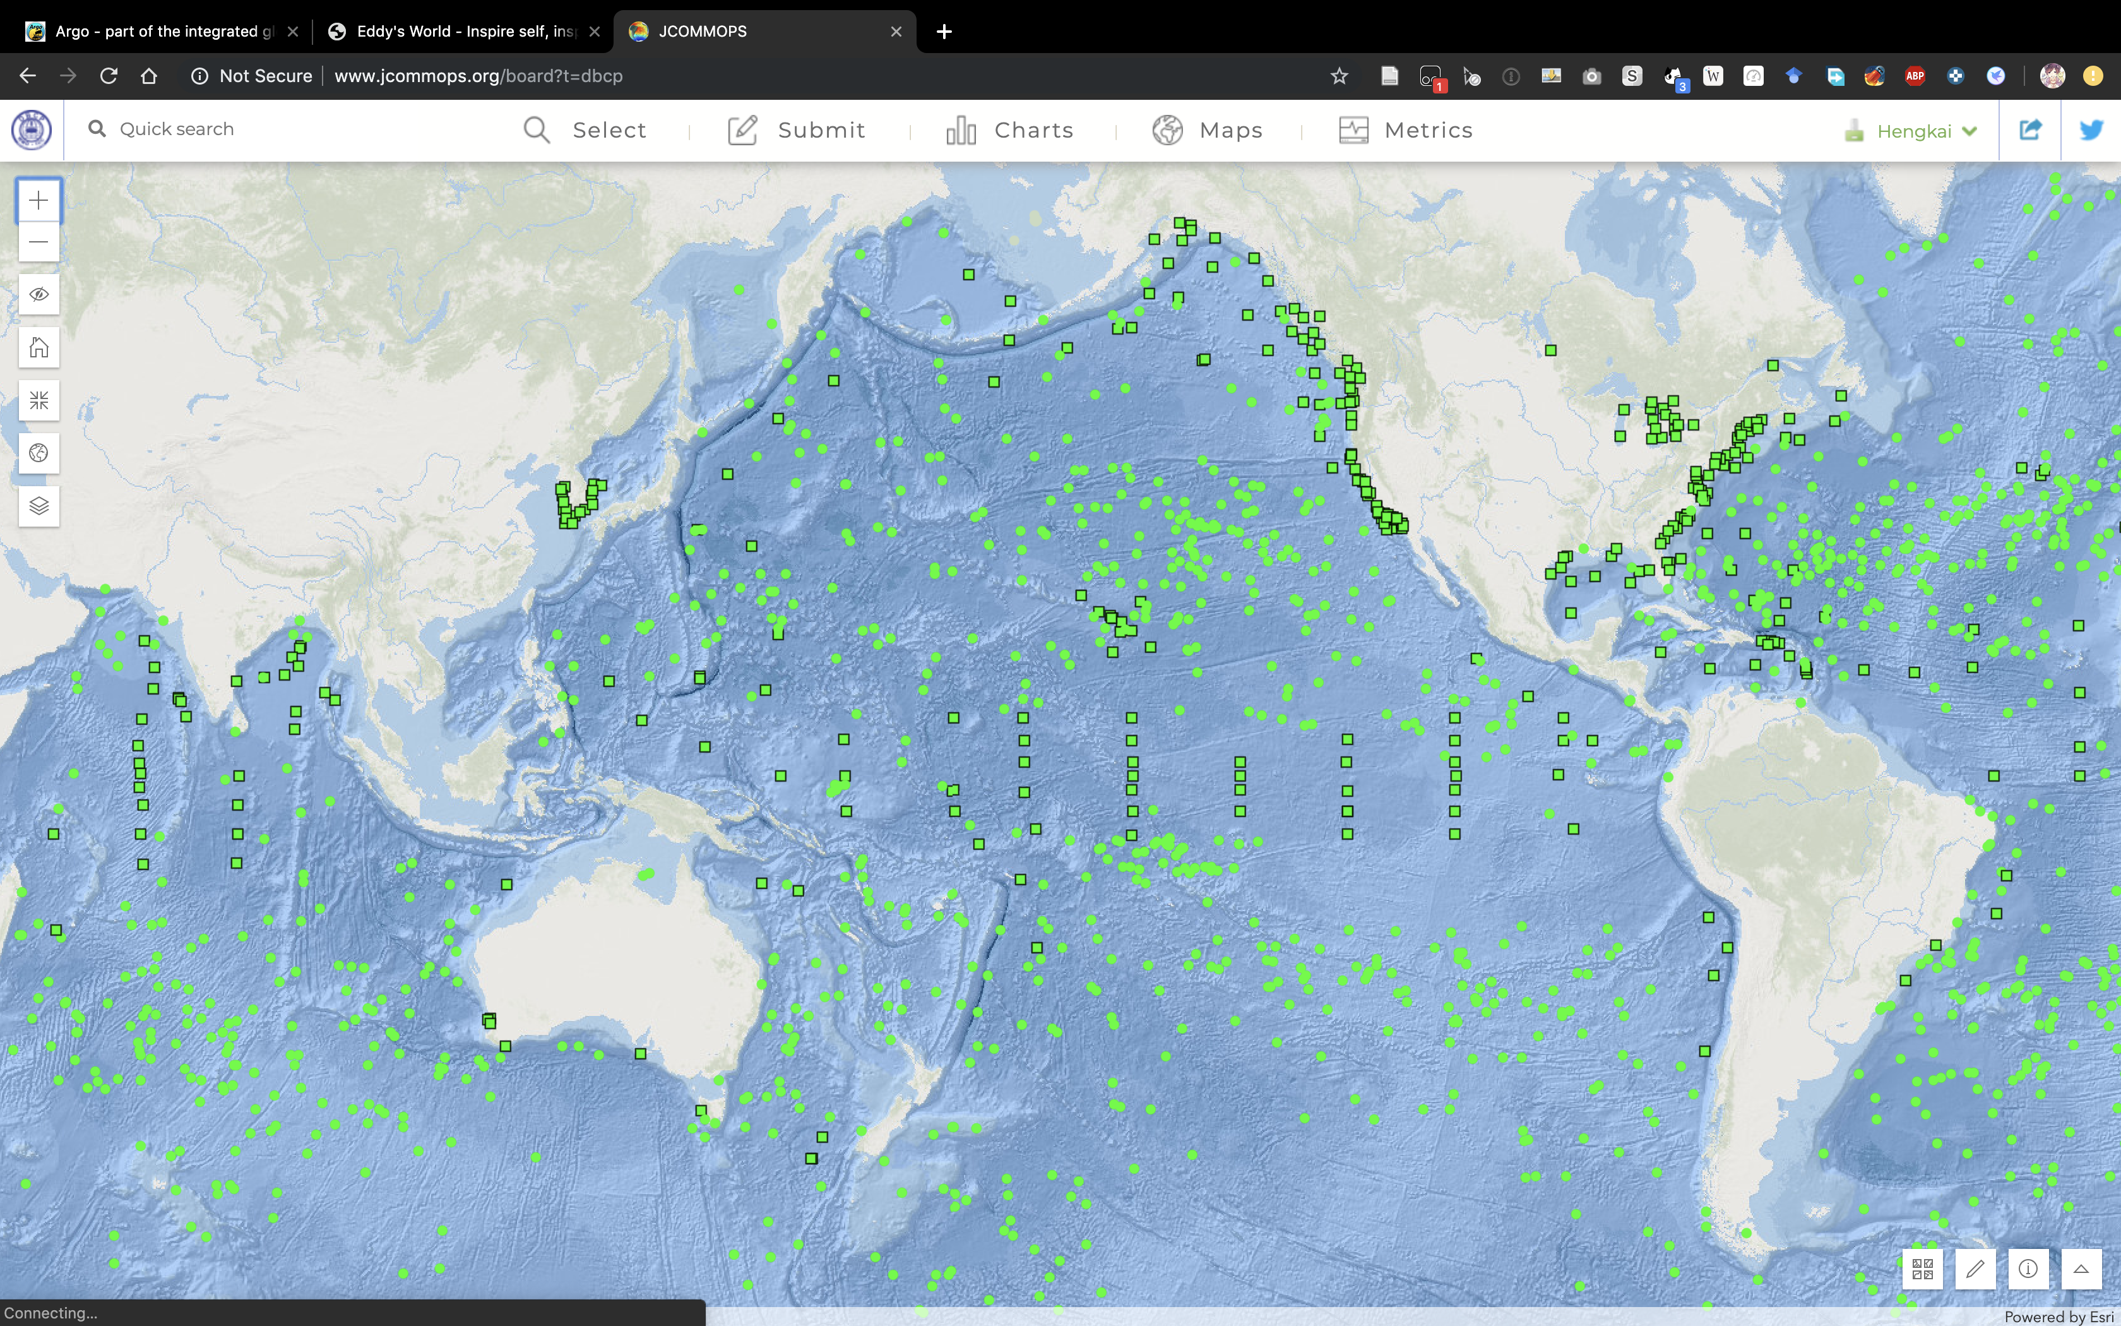2121x1326 pixels.
Task: Click the yellow Chrome update alert icon
Action: click(x=2093, y=76)
